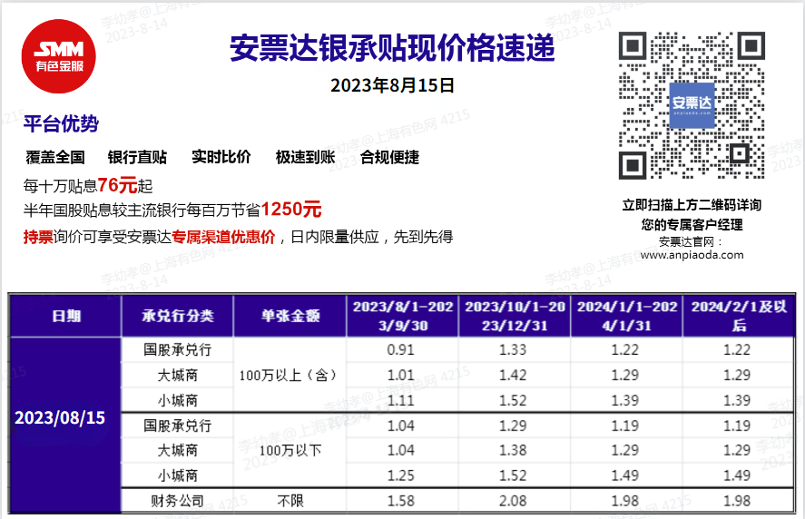Select the date 2023年8月15日 under the title
This screenshot has height=519, width=805.
392,85
